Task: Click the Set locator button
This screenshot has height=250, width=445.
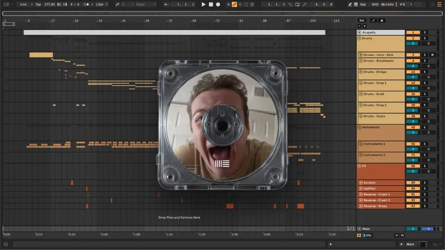Action: point(362,20)
